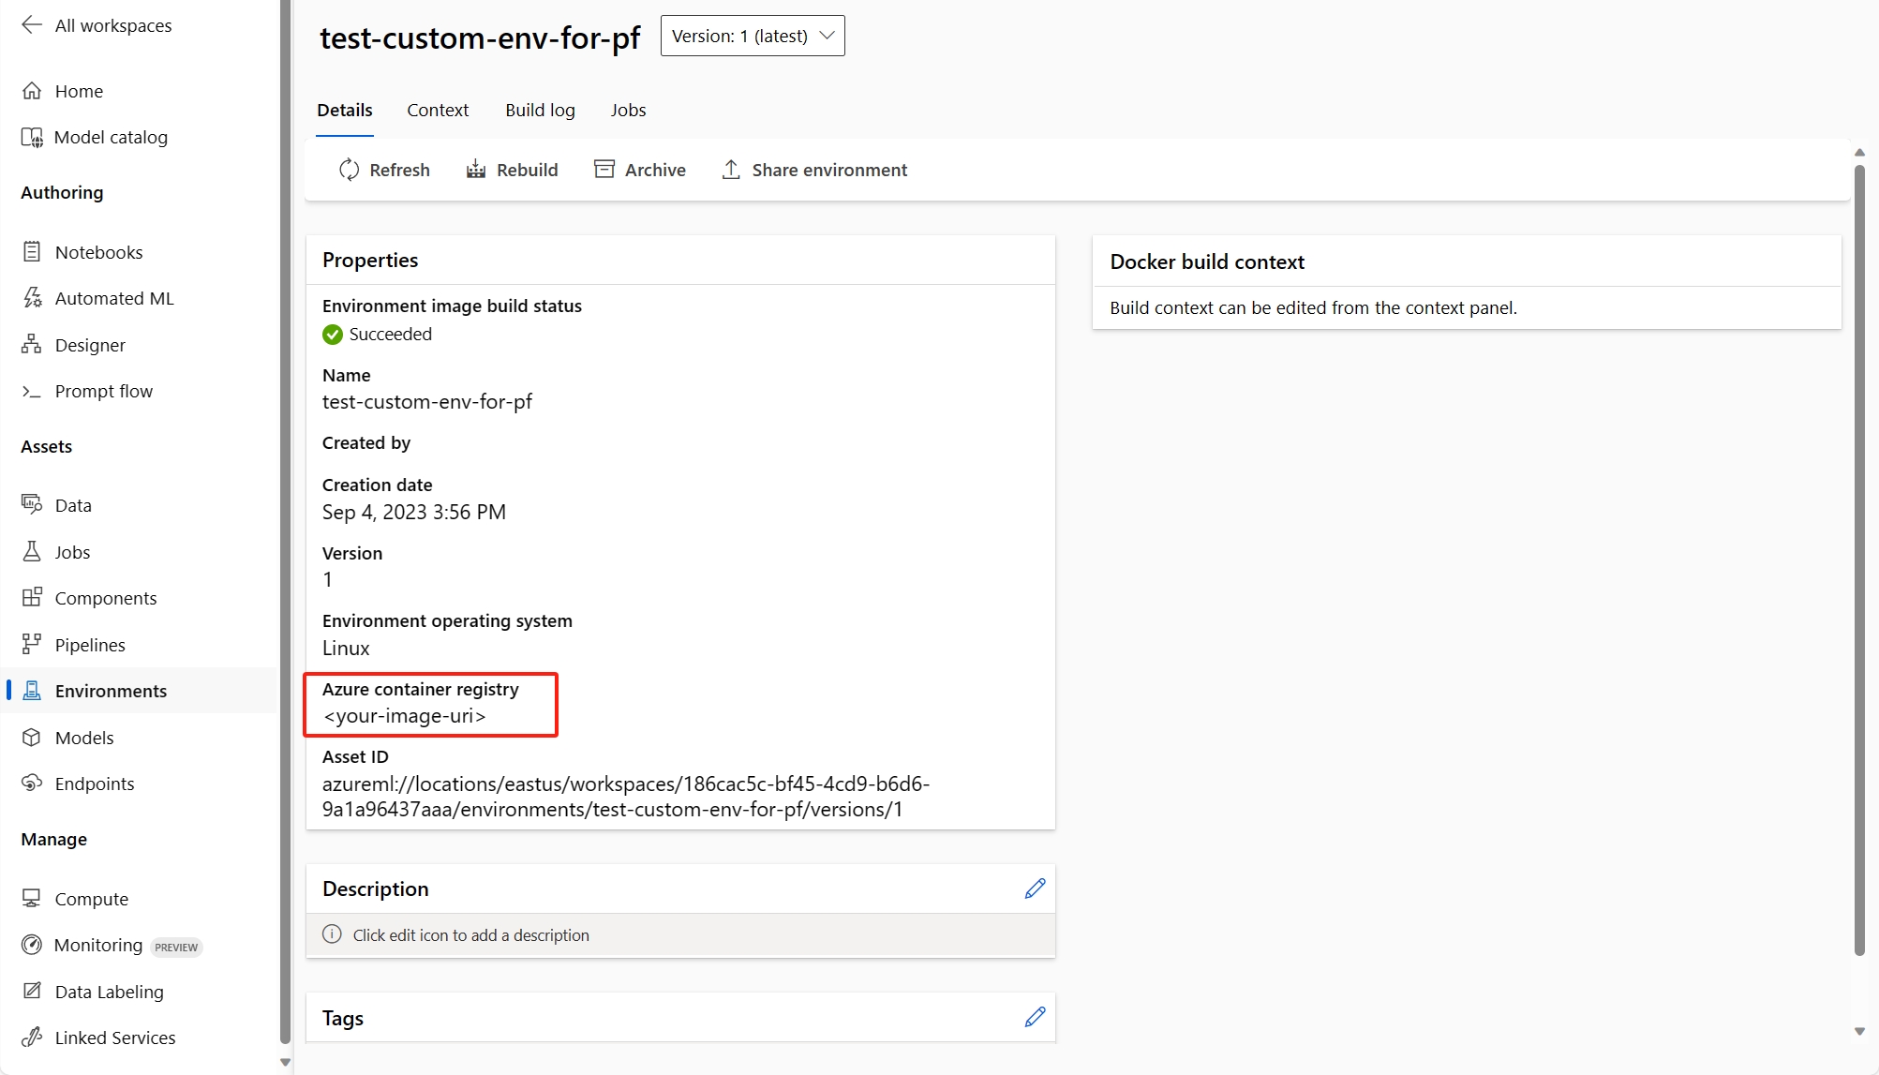Open Compute under Manage section
1879x1075 pixels.
(91, 899)
